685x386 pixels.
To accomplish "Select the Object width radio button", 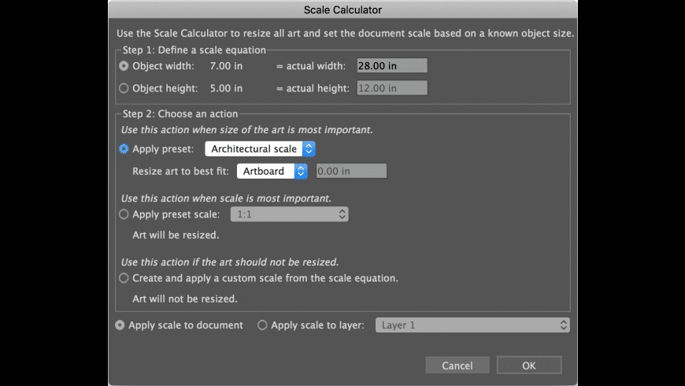I will click(x=124, y=66).
